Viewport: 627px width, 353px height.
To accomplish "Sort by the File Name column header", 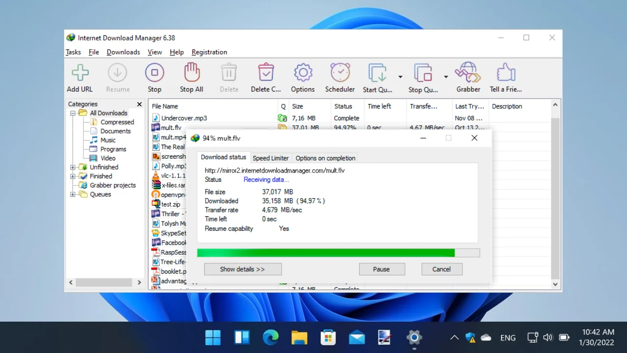I will 214,106.
